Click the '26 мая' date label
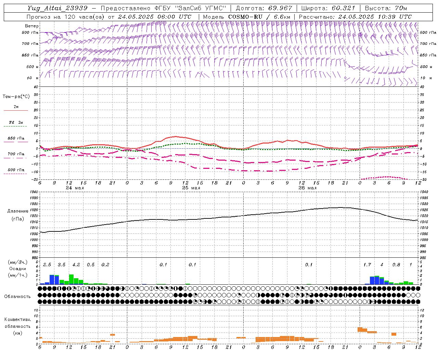Viewport: 438px width, 350px height. click(x=308, y=188)
